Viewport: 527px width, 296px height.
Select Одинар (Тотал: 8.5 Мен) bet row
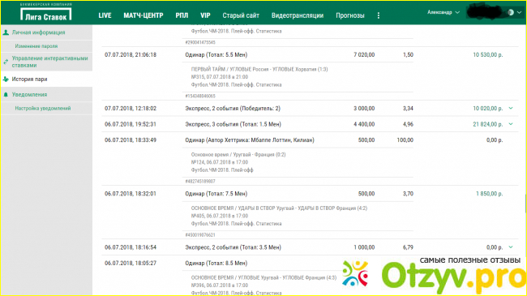point(216,263)
